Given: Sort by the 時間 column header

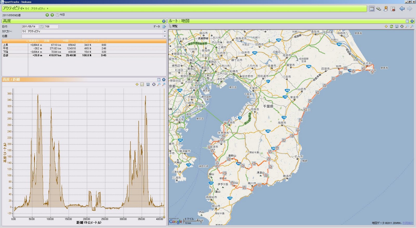Looking at the screenshot, I should pyautogui.click(x=70, y=41).
